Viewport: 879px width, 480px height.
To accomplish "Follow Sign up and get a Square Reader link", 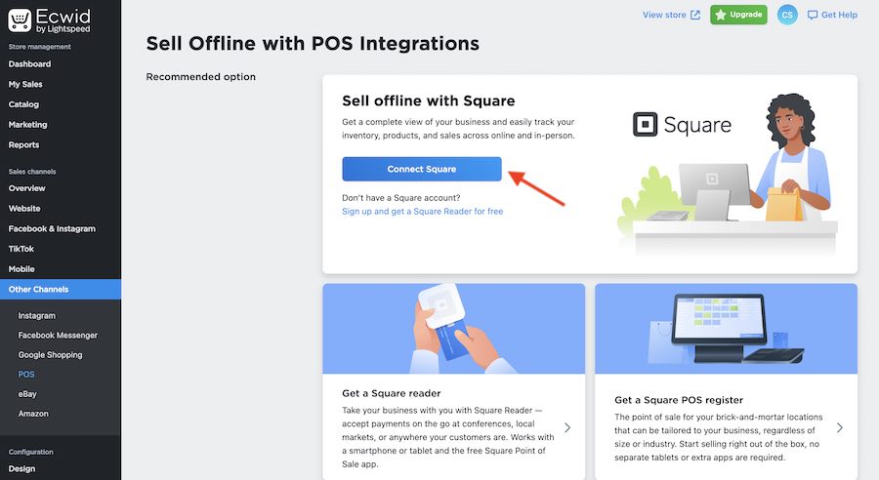I will (x=423, y=211).
